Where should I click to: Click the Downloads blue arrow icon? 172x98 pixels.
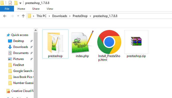pos(10,47)
